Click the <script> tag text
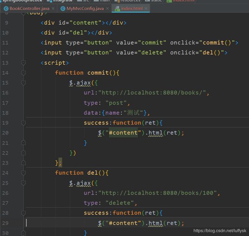Viewport: 249px width, 236px height. [x=55, y=63]
